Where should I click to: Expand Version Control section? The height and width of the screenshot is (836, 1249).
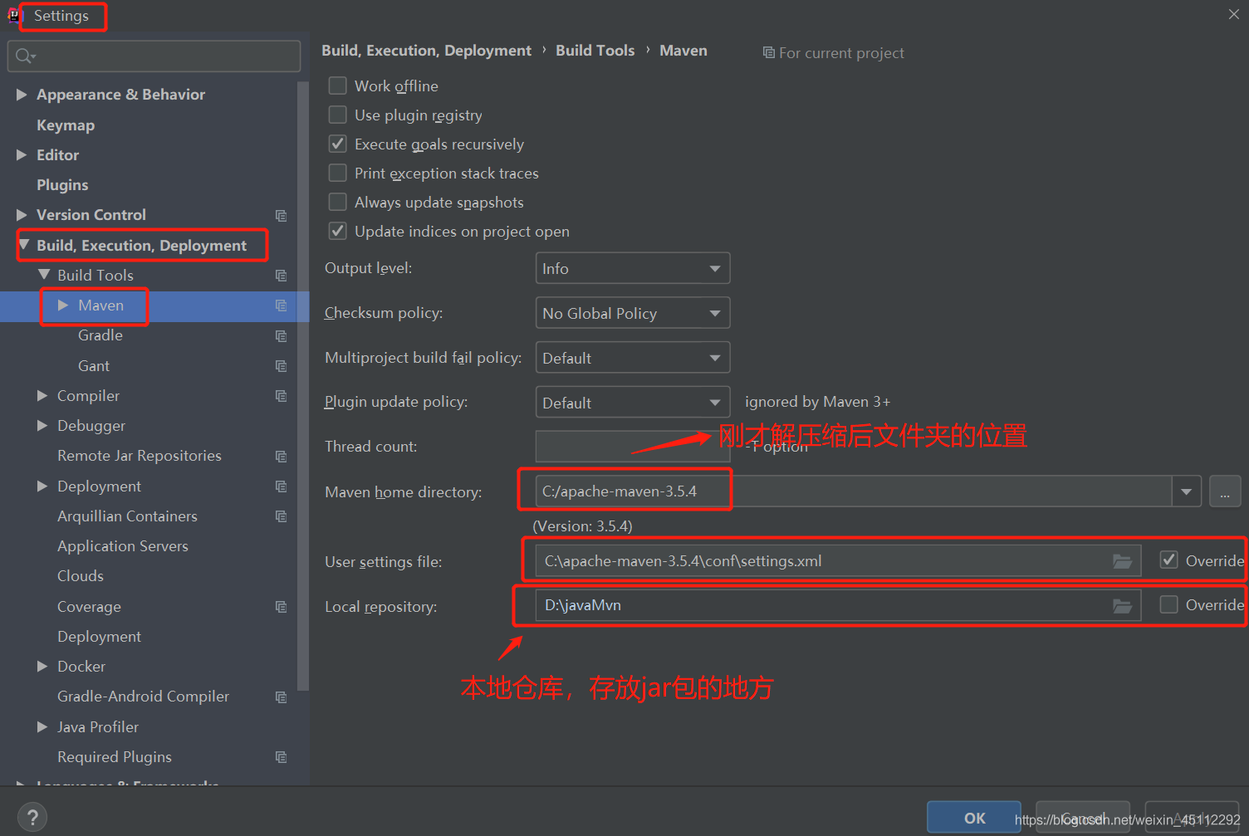pyautogui.click(x=22, y=215)
